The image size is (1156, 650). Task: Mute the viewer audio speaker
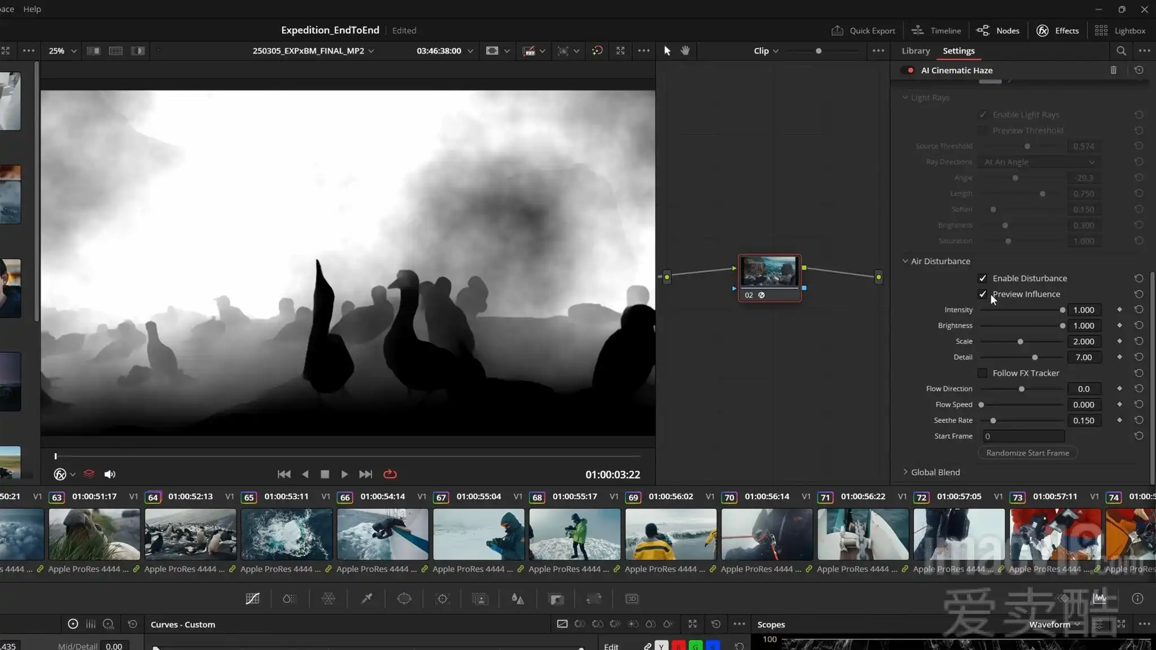110,474
